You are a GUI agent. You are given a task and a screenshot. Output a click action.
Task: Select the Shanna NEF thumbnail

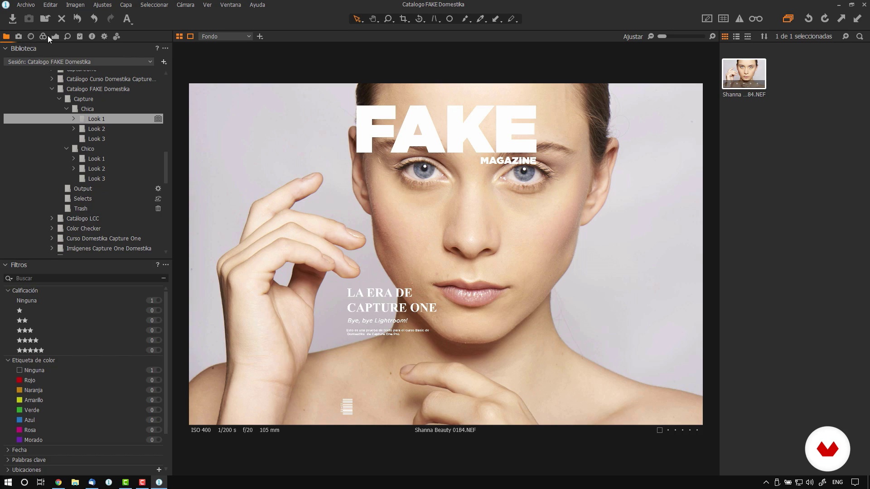pyautogui.click(x=744, y=73)
